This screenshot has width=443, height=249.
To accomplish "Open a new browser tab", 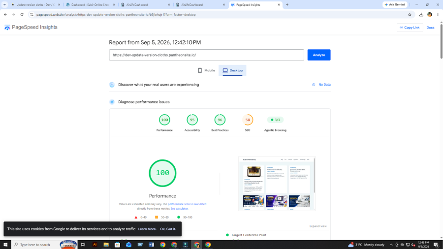I will tap(287, 4).
